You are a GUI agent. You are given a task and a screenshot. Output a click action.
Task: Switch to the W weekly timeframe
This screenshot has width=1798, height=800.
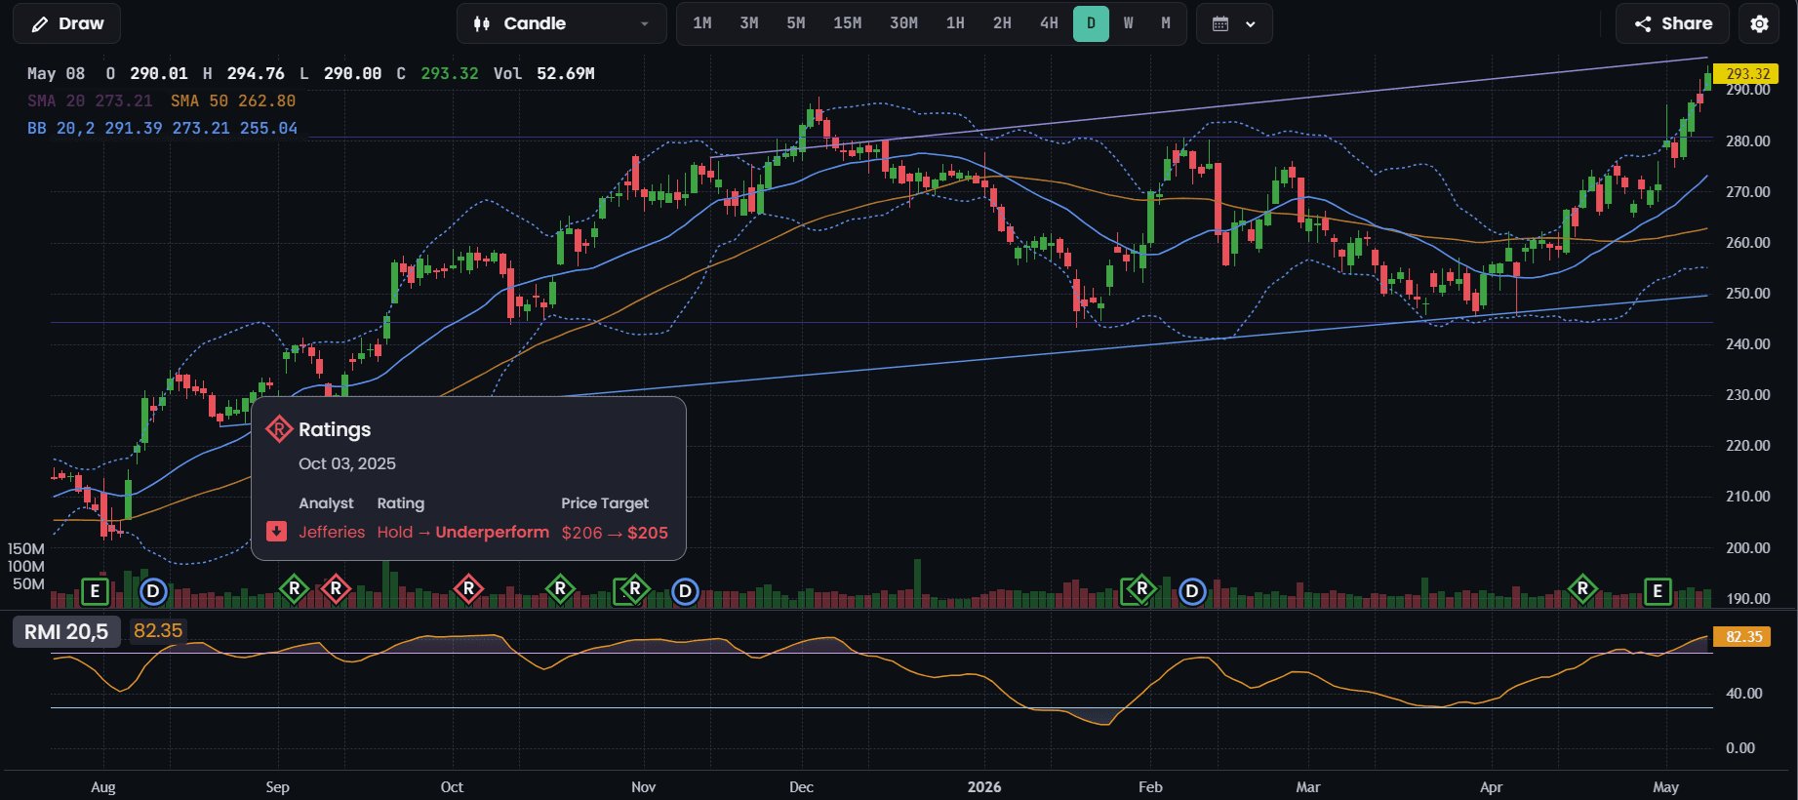[1128, 23]
